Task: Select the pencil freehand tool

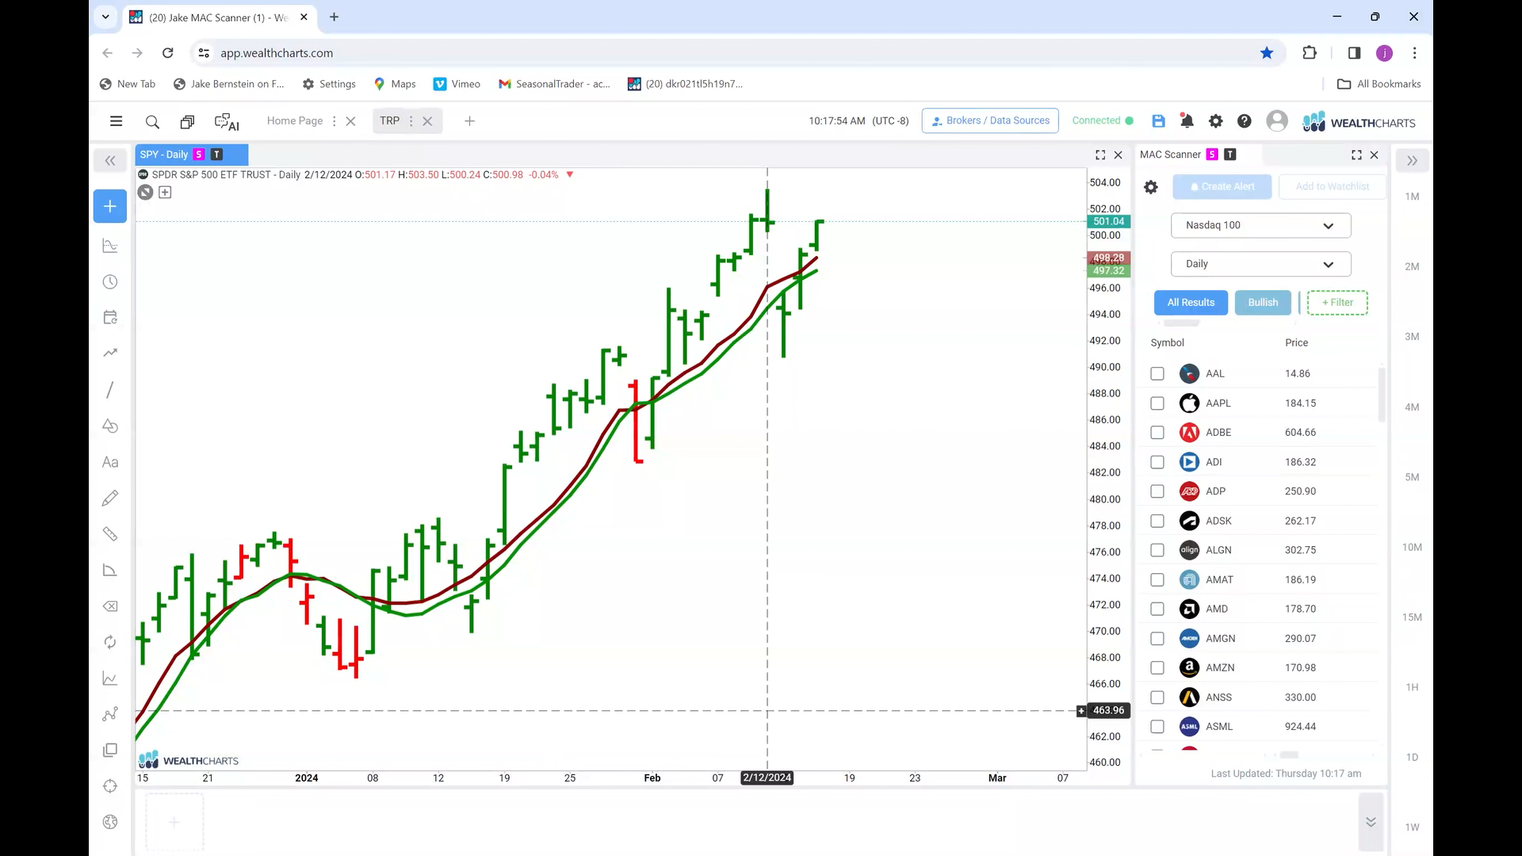Action: click(110, 498)
